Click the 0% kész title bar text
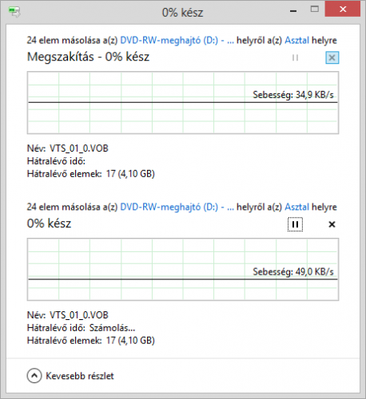The width and height of the screenshot is (366, 399). pyautogui.click(x=182, y=13)
